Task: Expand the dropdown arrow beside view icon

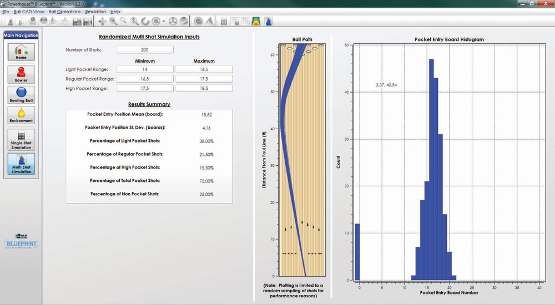Action: (164, 22)
